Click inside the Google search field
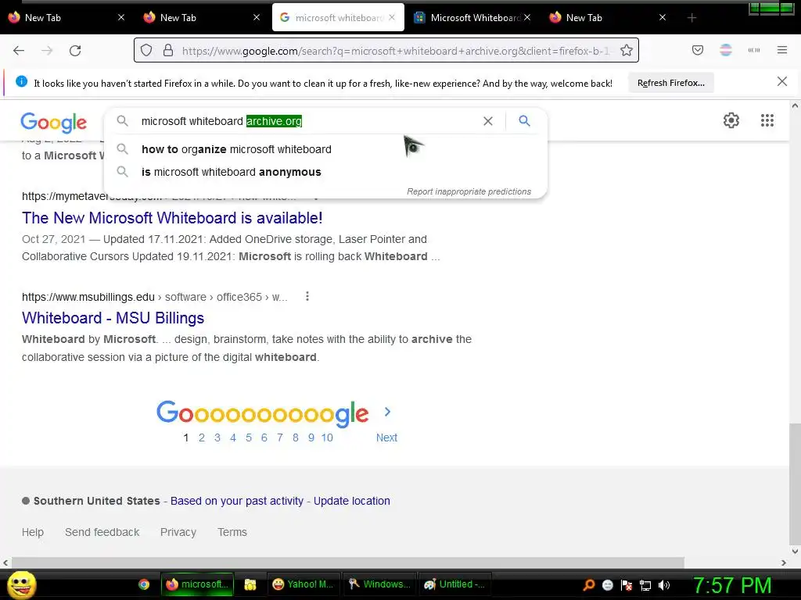The height and width of the screenshot is (600, 801). coord(307,121)
